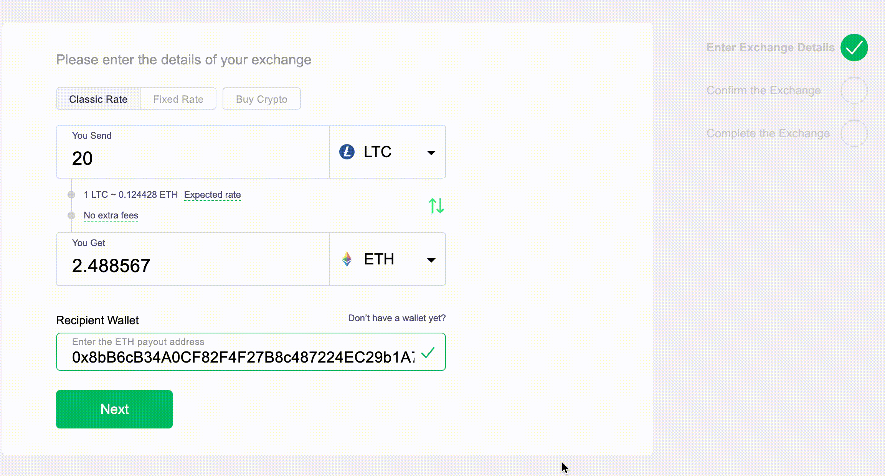This screenshot has width=885, height=476.
Task: Click the bullet beside No extra fees
Action: click(x=71, y=215)
